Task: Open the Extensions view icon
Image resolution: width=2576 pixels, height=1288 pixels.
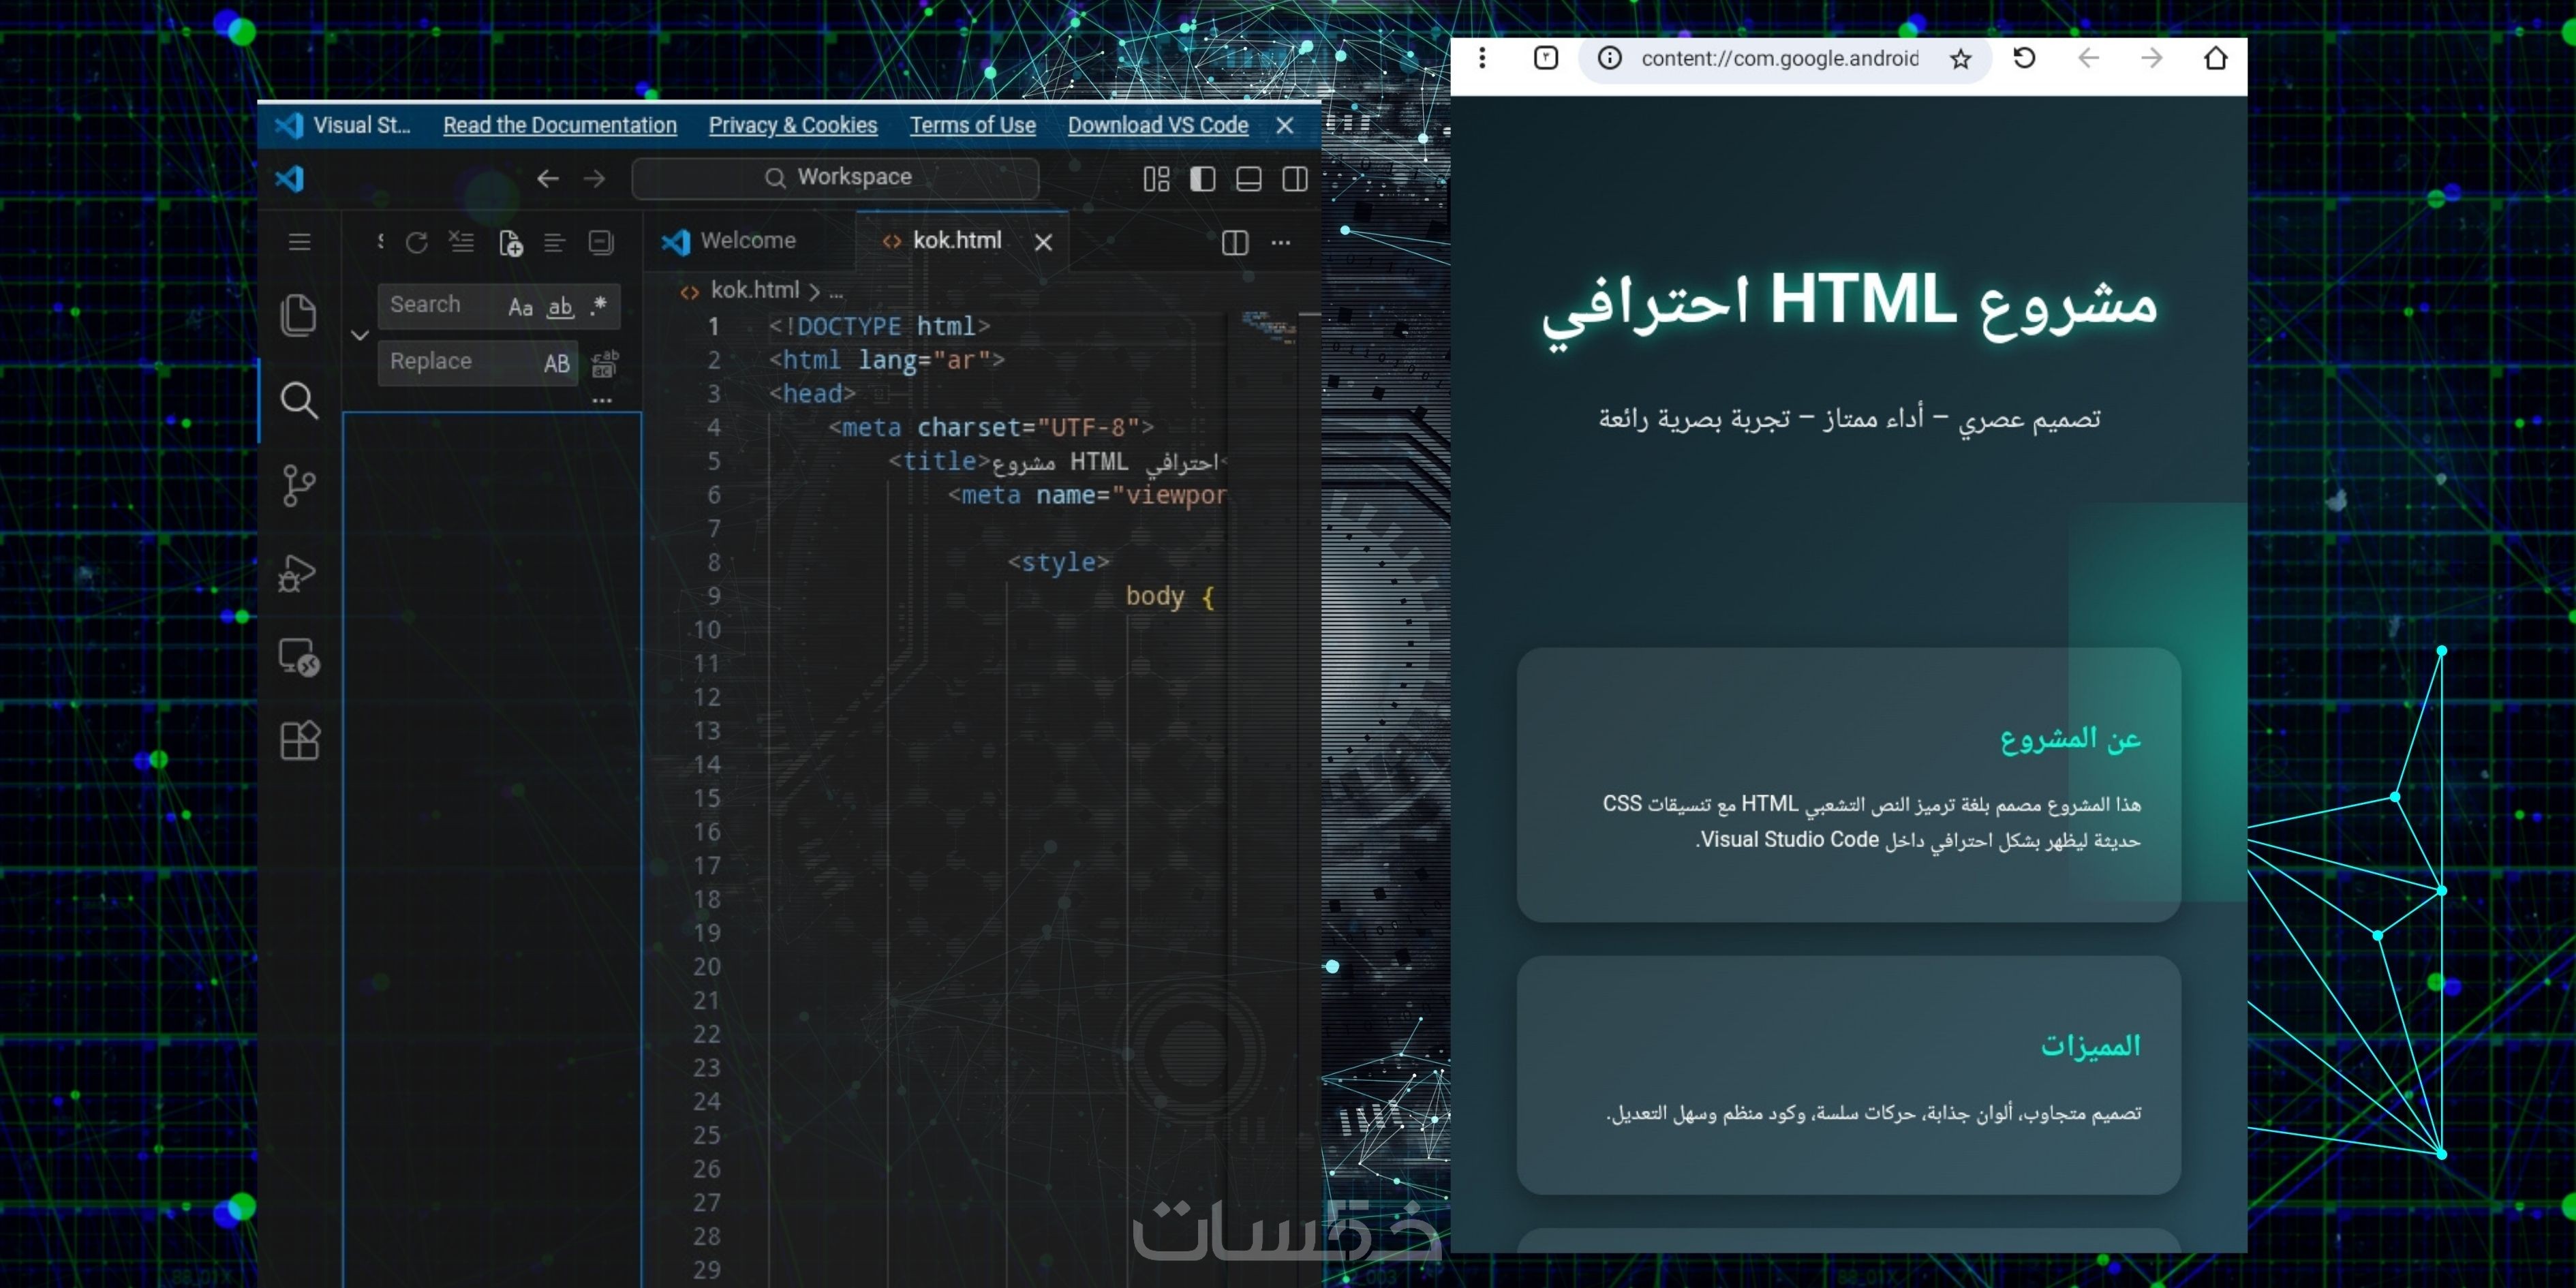Action: (x=298, y=741)
